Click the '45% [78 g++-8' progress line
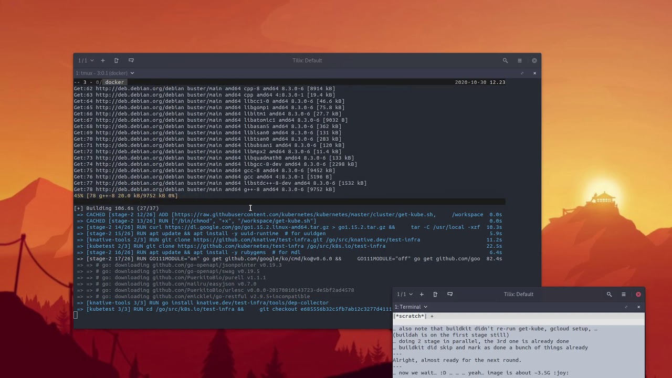672x378 pixels. (x=125, y=196)
